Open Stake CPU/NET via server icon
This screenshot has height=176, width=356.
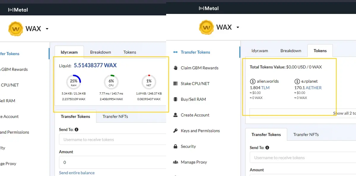(x=175, y=84)
